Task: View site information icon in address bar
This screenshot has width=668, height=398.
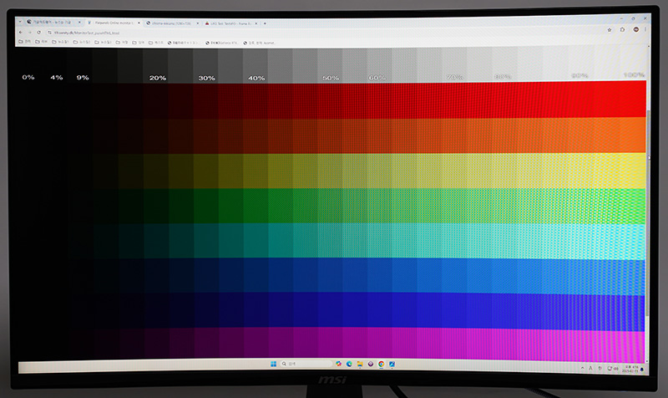Action: [49, 33]
